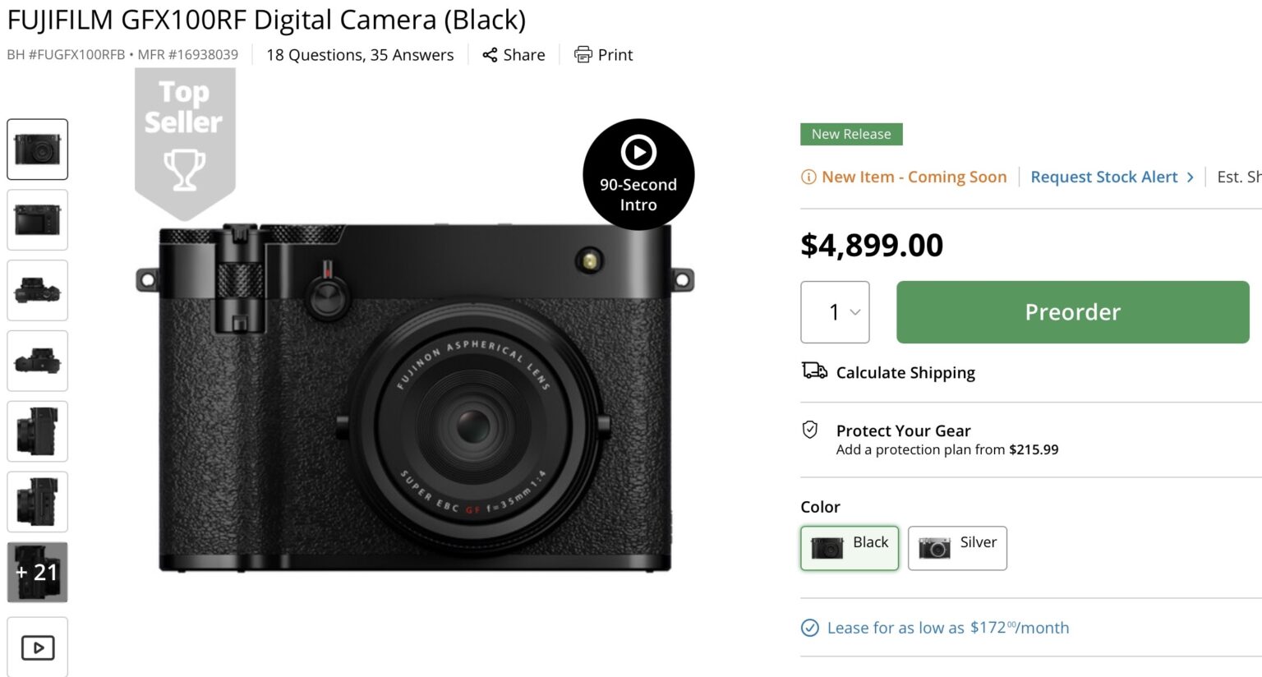Click the shipping truck icon

click(x=814, y=371)
